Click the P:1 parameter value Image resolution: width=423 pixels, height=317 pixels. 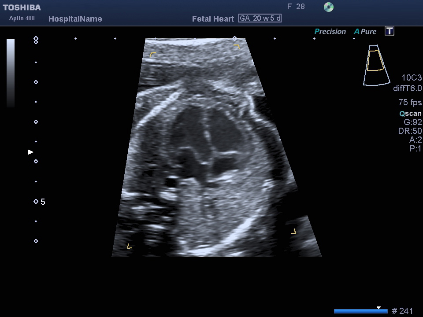[x=415, y=148]
